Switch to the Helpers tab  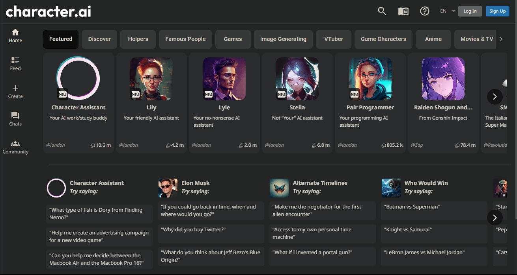[138, 39]
